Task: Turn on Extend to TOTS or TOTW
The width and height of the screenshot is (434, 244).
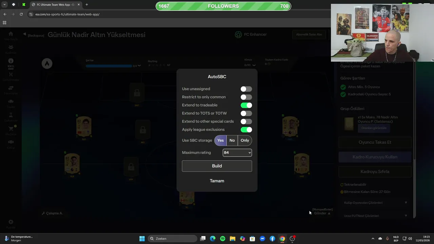Action: (246, 114)
